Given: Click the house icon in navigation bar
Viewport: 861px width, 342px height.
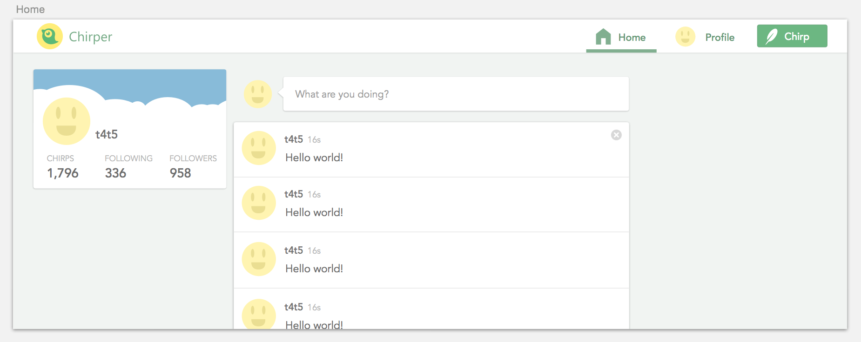Looking at the screenshot, I should [x=603, y=37].
